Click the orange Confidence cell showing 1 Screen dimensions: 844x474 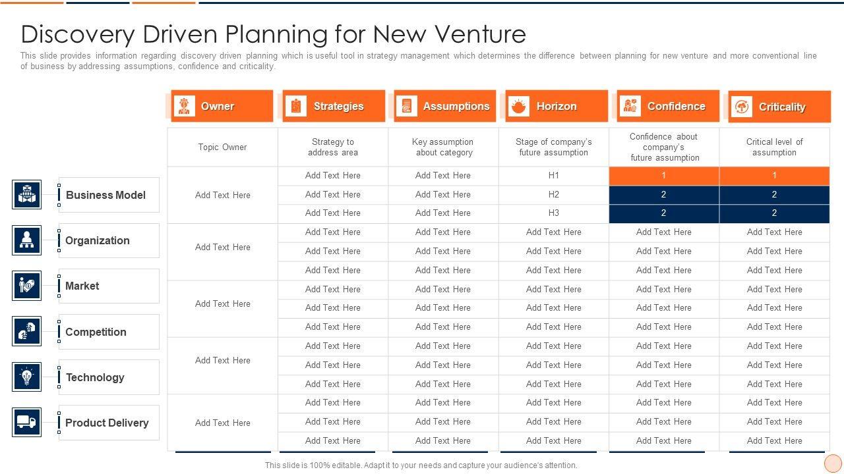[663, 176]
